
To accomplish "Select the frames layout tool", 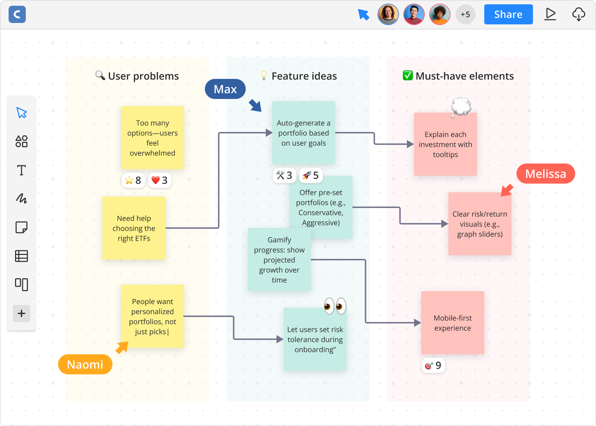I will click(x=21, y=284).
